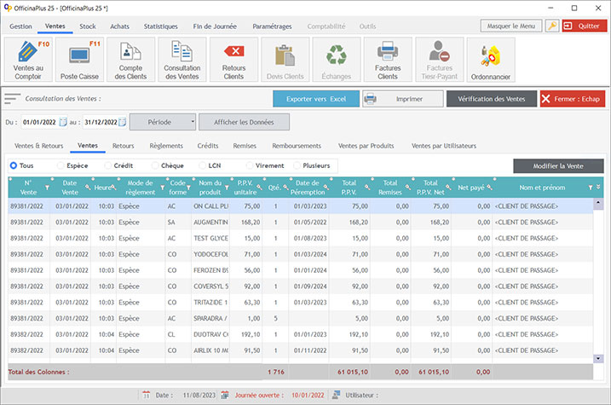611x405 pixels.
Task: Open Poste Caisse module
Action: [81, 61]
